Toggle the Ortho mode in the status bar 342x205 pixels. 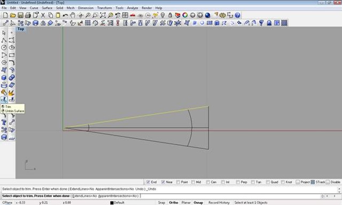tap(173, 203)
